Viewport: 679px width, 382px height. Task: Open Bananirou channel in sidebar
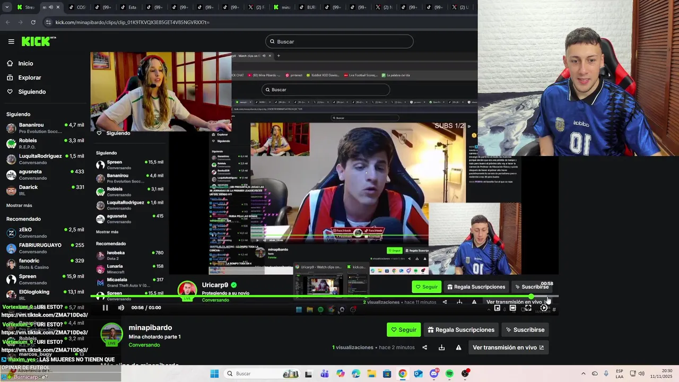(x=45, y=128)
